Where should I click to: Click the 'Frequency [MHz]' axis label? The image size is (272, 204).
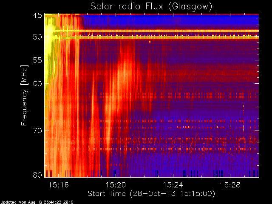25,95
